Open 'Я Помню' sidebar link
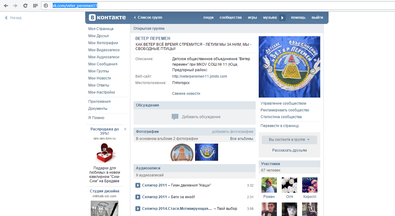 click(96, 118)
